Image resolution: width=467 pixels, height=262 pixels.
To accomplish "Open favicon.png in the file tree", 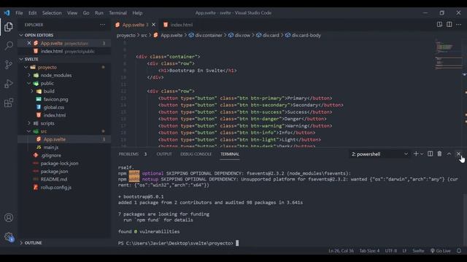I will (x=55, y=99).
